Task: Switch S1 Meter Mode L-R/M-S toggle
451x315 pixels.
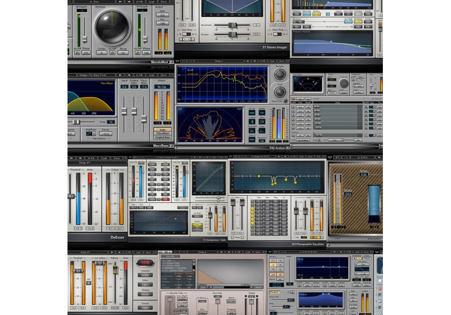Action: 277,34
